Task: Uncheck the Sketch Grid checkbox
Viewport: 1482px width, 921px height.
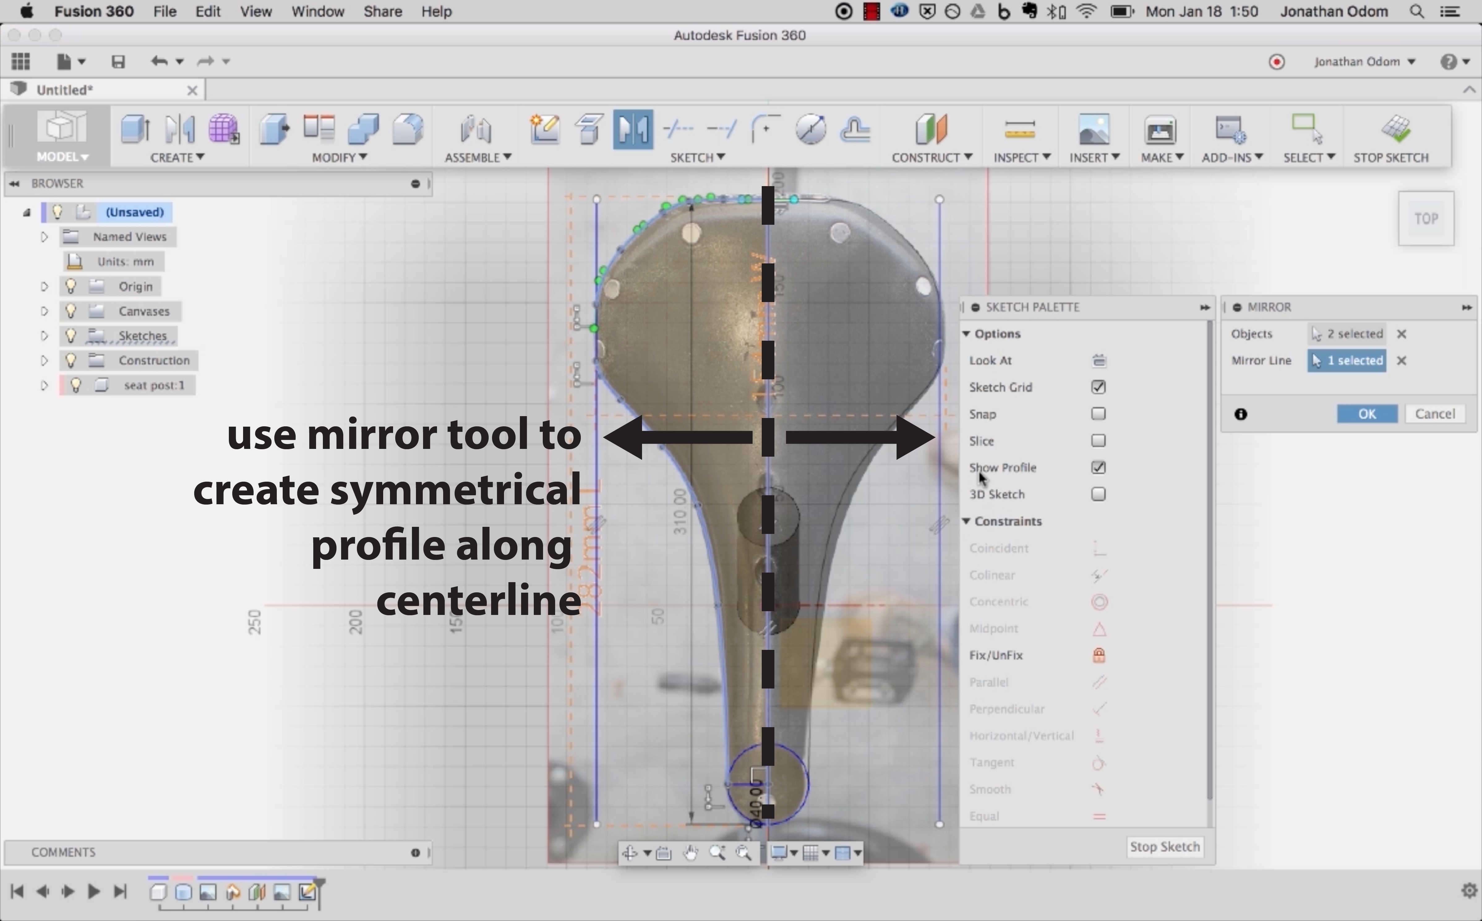Action: [x=1098, y=387]
